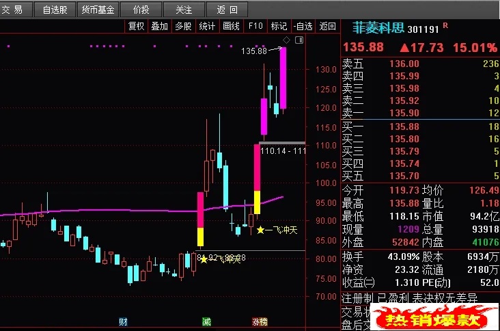Select the 买五 135.70 order row
This screenshot has height=331, width=500.
pos(420,176)
